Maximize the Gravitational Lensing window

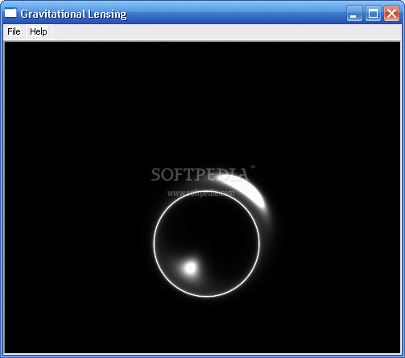[373, 14]
